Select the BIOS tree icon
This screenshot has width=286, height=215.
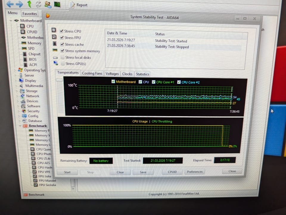pyautogui.click(x=25, y=59)
